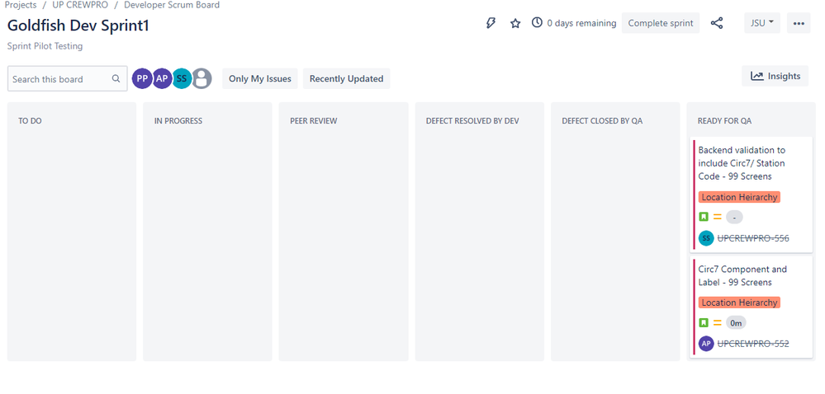The image size is (825, 394).
Task: Click DEFECT CLOSED BY QA column header
Action: tap(602, 121)
